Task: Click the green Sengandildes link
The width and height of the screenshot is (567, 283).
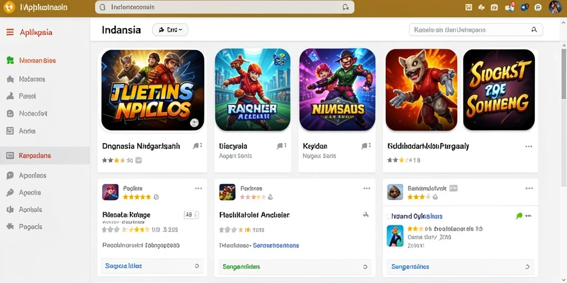Action: (x=241, y=267)
